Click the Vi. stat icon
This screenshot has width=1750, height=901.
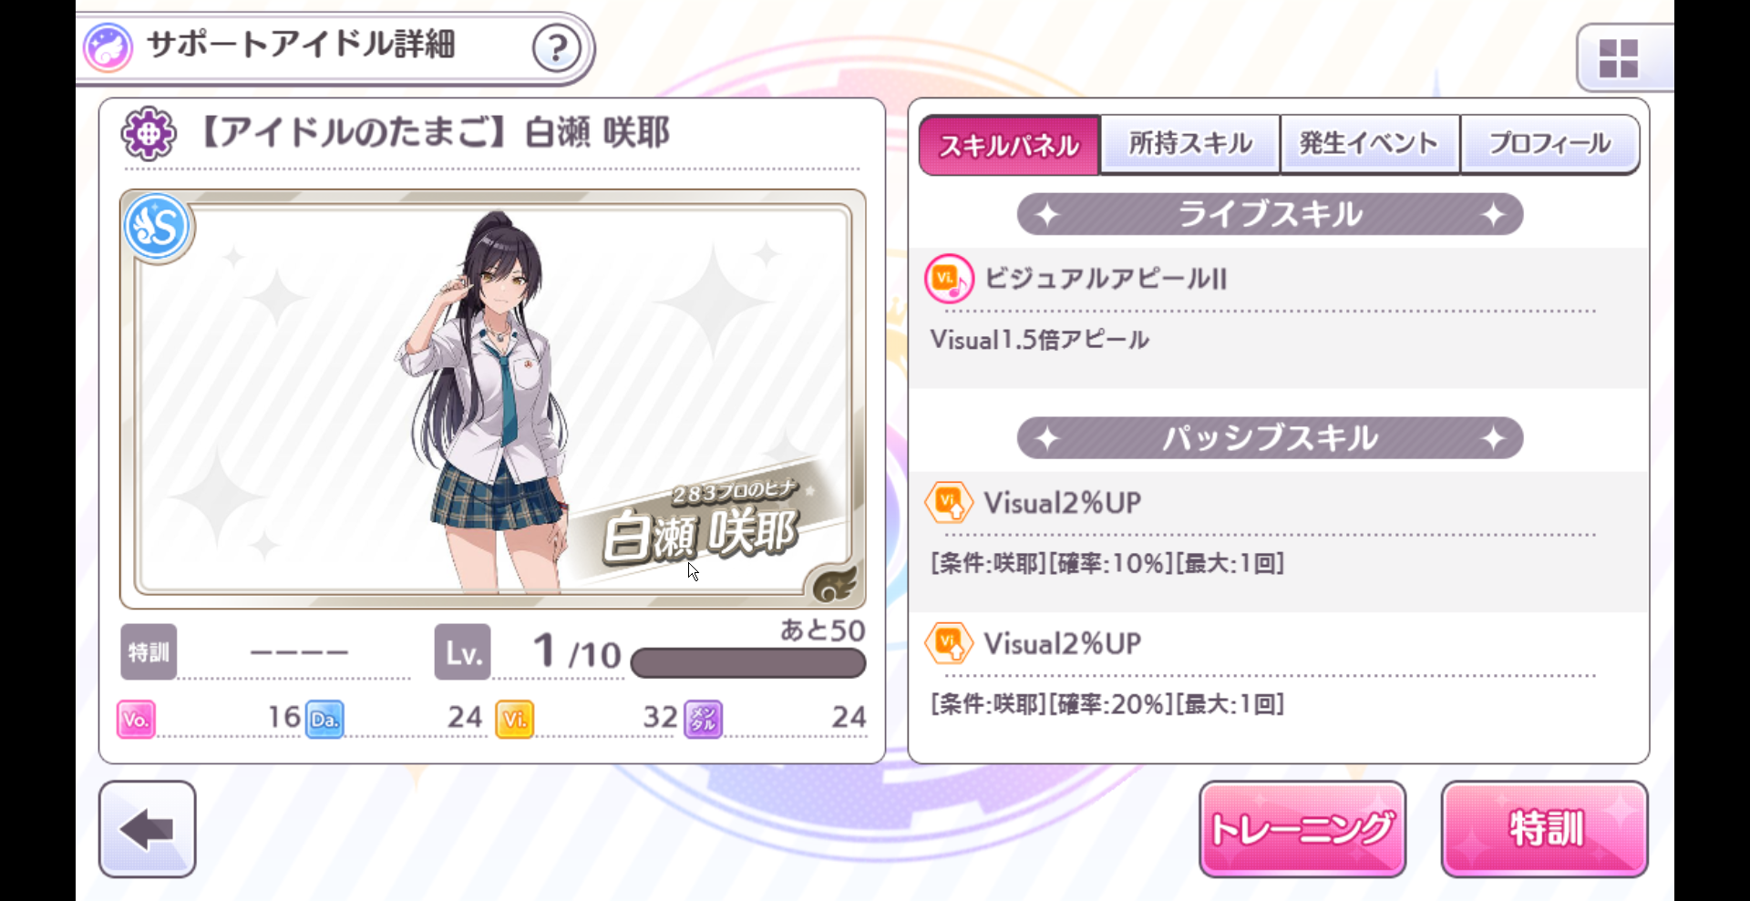tap(514, 719)
